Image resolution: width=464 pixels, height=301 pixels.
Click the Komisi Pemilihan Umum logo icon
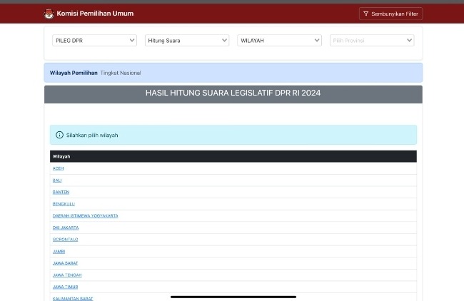(x=49, y=14)
